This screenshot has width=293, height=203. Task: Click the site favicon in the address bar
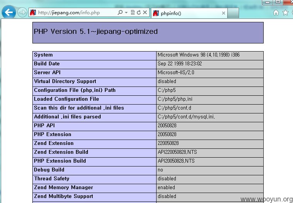[33, 13]
